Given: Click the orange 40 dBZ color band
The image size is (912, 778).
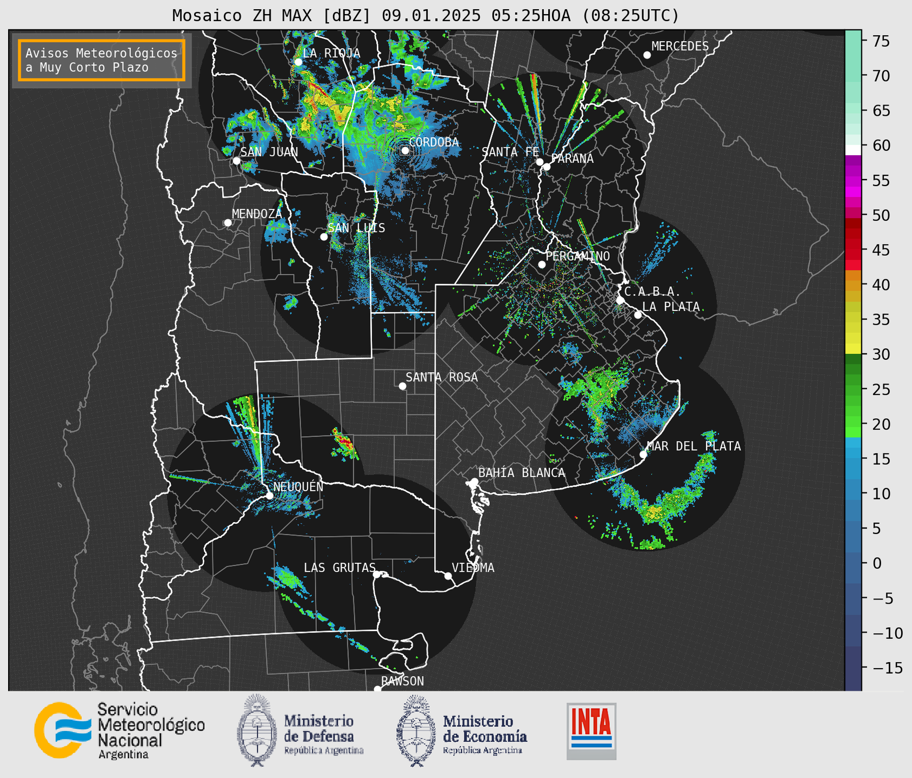Looking at the screenshot, I should click(853, 285).
